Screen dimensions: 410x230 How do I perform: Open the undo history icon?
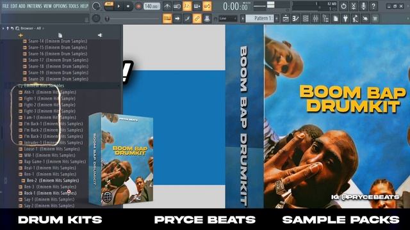343,6
